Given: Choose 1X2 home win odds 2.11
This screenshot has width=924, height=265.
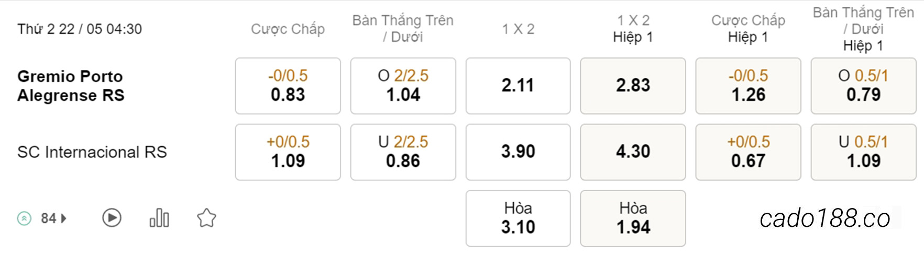Looking at the screenshot, I should point(518,86).
